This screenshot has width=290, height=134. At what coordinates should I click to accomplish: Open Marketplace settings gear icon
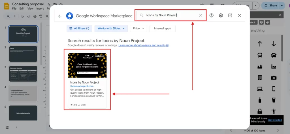click(221, 16)
